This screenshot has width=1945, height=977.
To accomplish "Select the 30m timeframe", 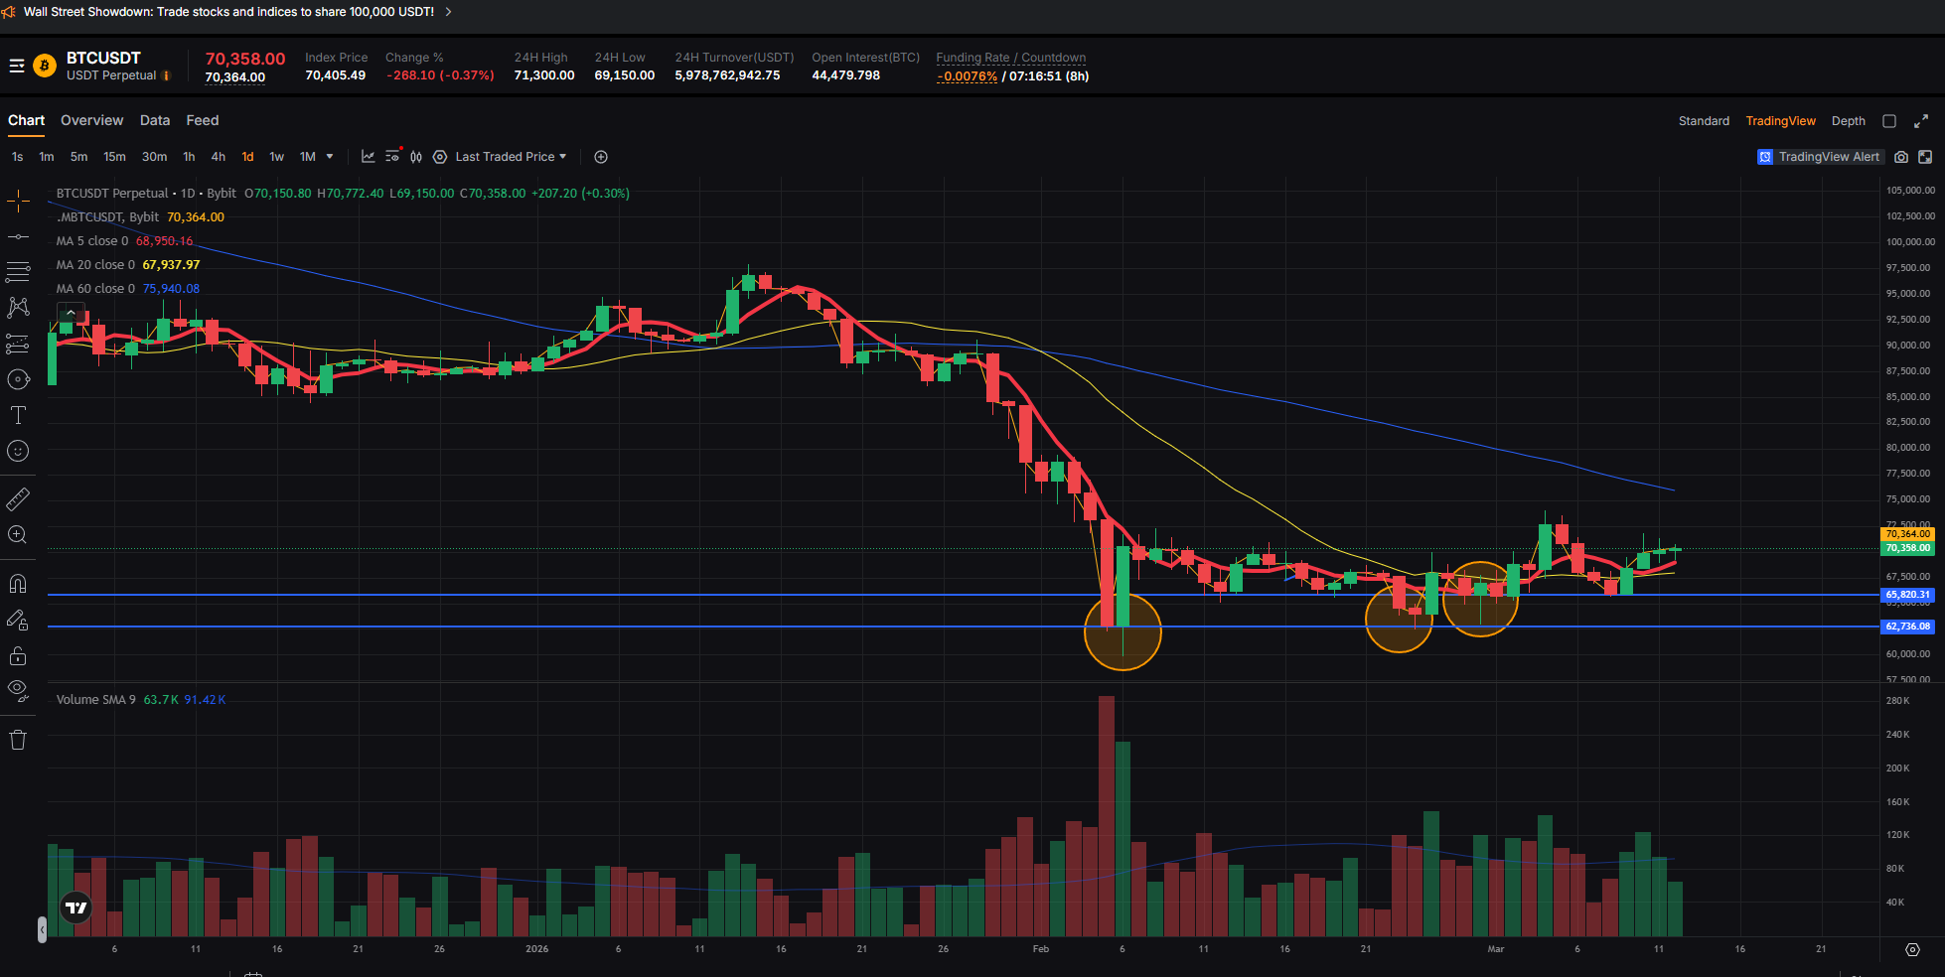I will click(155, 157).
